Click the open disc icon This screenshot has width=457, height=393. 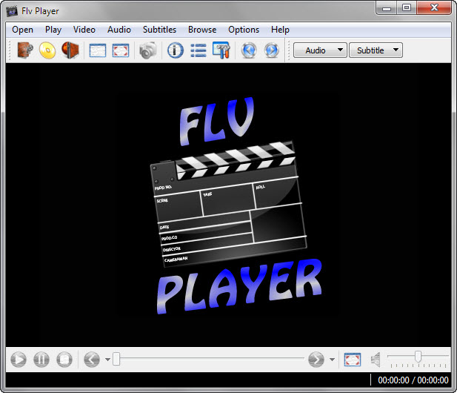point(47,50)
